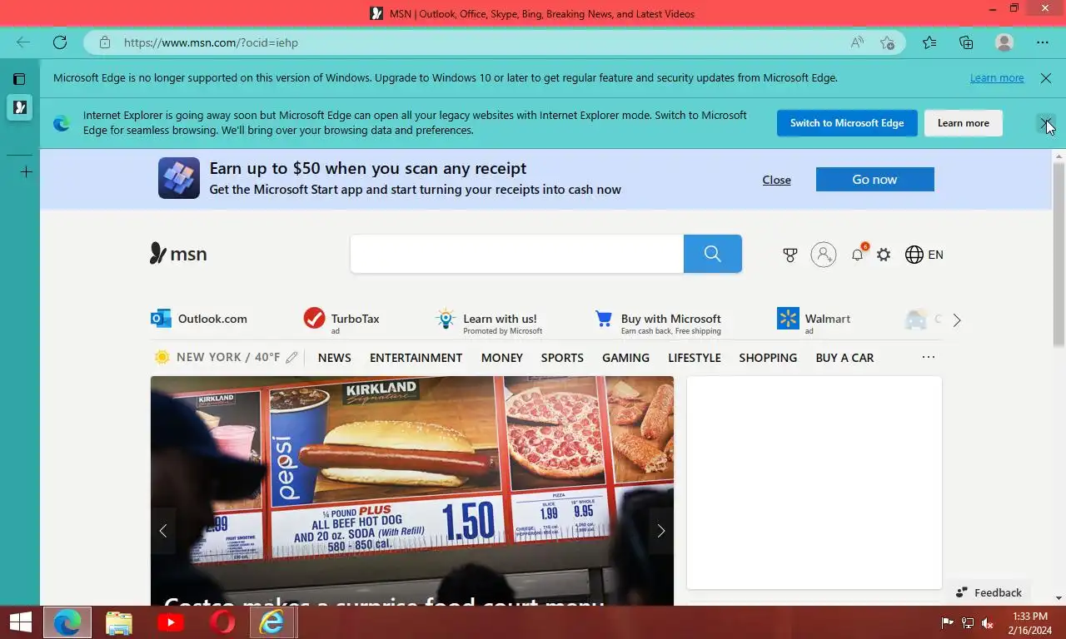
Task: Click Close link on receipt promo
Action: pyautogui.click(x=776, y=180)
